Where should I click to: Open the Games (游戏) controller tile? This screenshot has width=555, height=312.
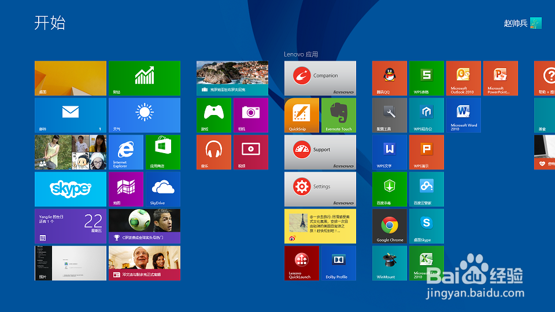214,116
